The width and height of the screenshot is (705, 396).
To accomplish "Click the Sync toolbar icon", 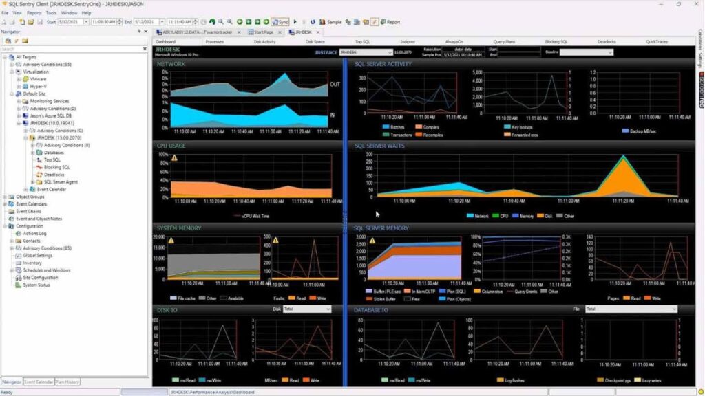I will [x=281, y=21].
